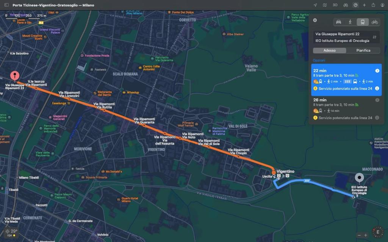Screen dimensions: 388x242
Task: Show info for 22 min route service notice
Action: pos(377,88)
